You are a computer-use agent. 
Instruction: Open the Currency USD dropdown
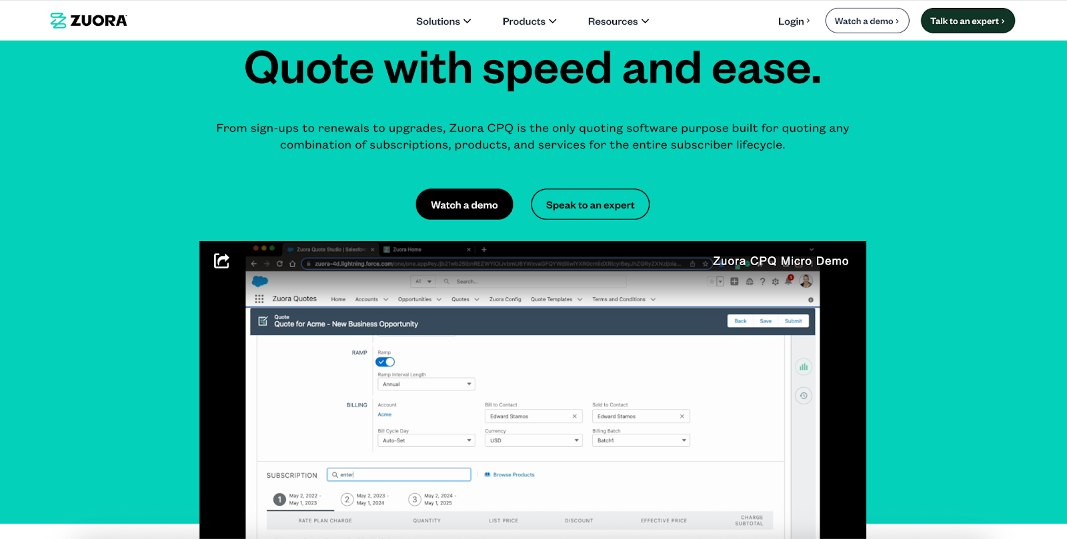[533, 440]
